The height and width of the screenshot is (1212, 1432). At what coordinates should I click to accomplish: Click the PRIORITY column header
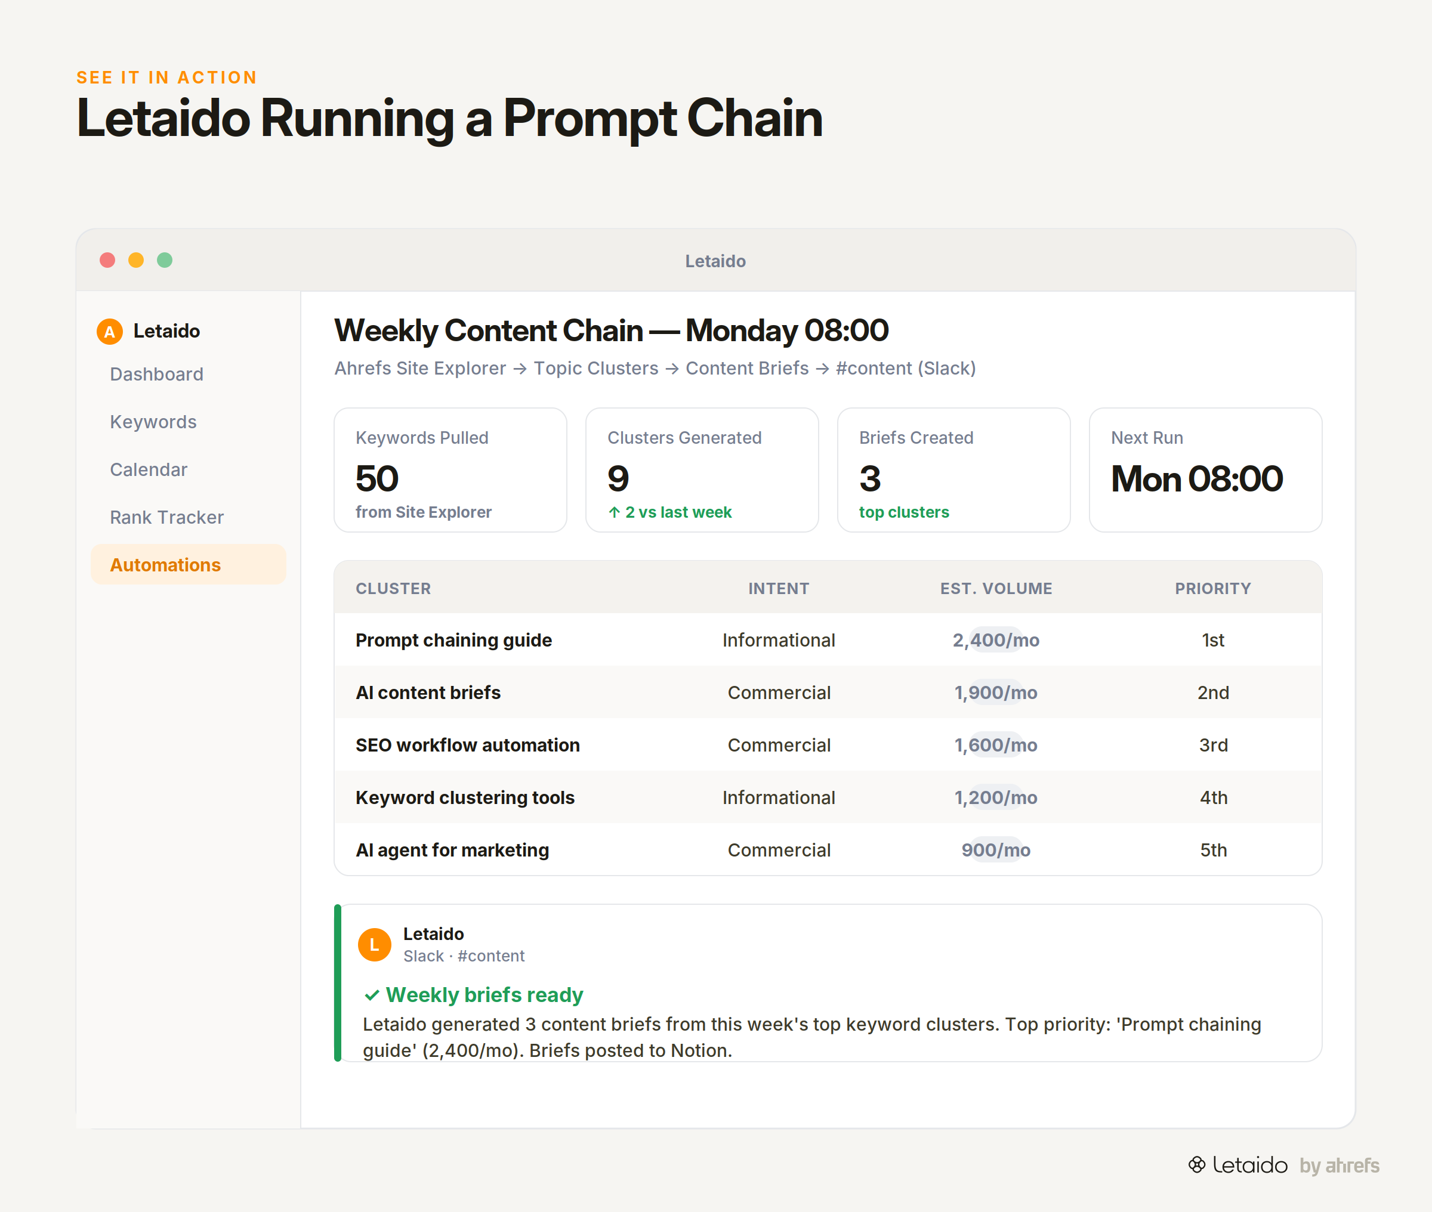tap(1213, 589)
